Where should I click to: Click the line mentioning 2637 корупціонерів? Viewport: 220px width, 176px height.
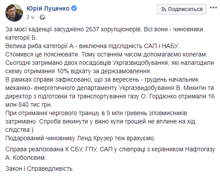[104, 29]
